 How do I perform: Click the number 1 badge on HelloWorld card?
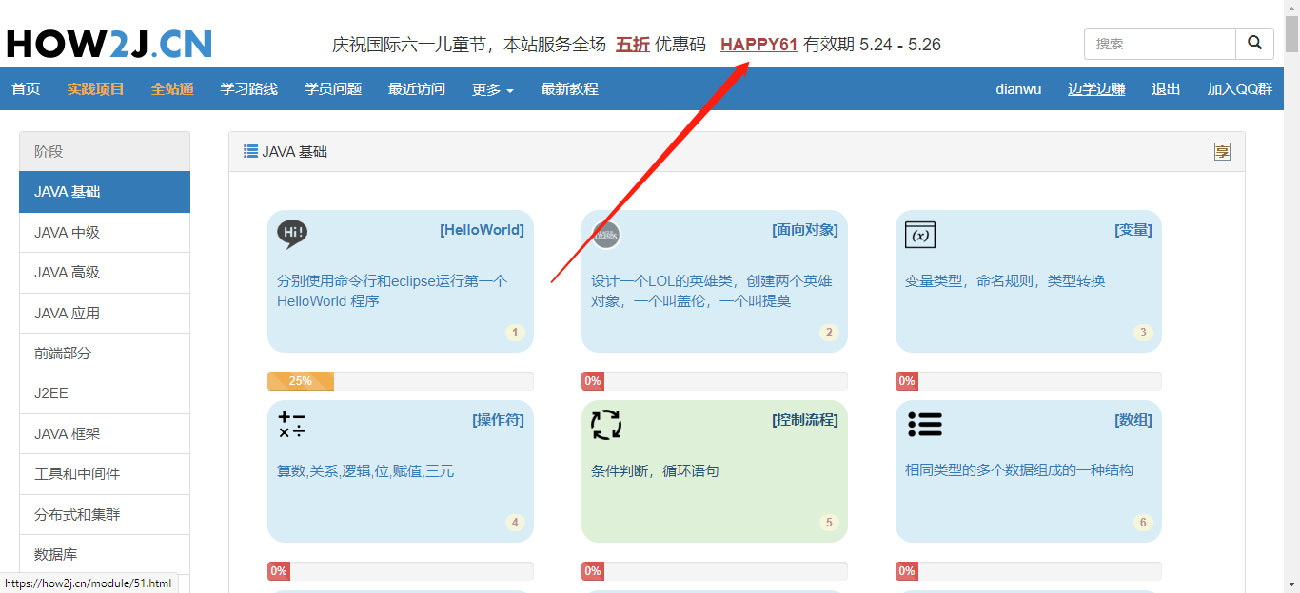pos(515,333)
